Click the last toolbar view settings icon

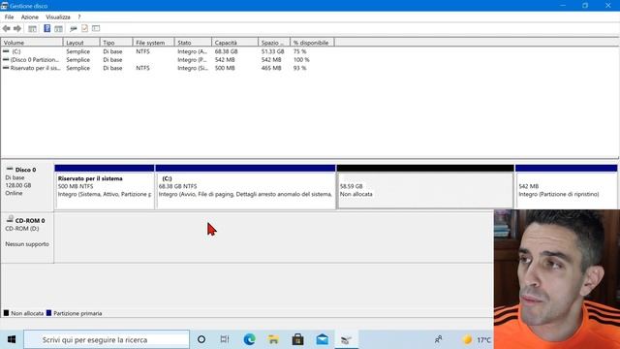[x=96, y=28]
